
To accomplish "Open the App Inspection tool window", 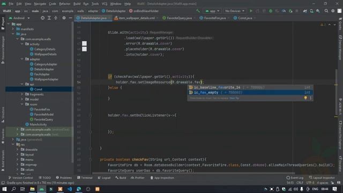I will 162,177.
